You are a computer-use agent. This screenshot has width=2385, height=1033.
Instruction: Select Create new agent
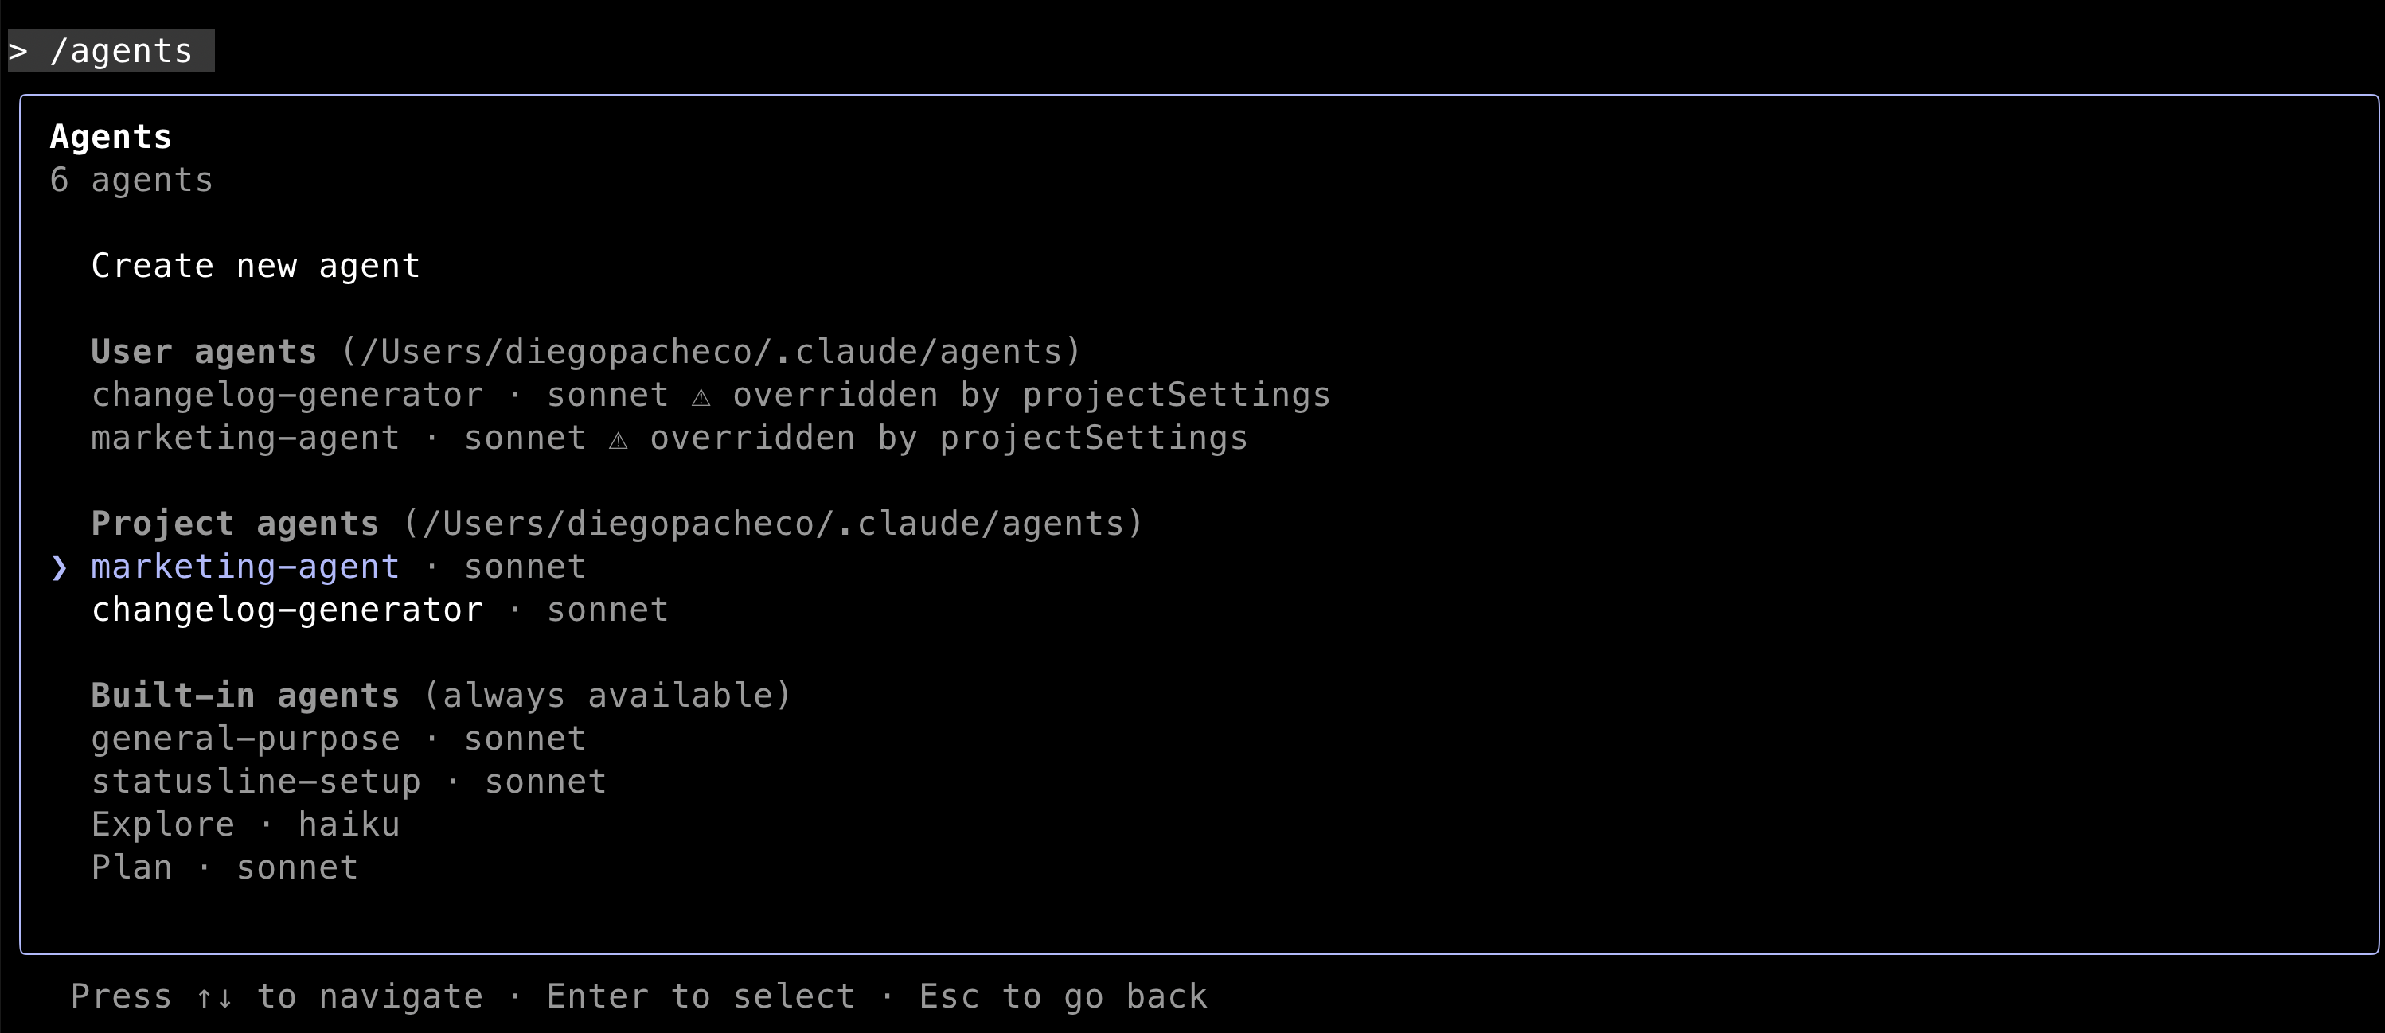[x=256, y=267]
